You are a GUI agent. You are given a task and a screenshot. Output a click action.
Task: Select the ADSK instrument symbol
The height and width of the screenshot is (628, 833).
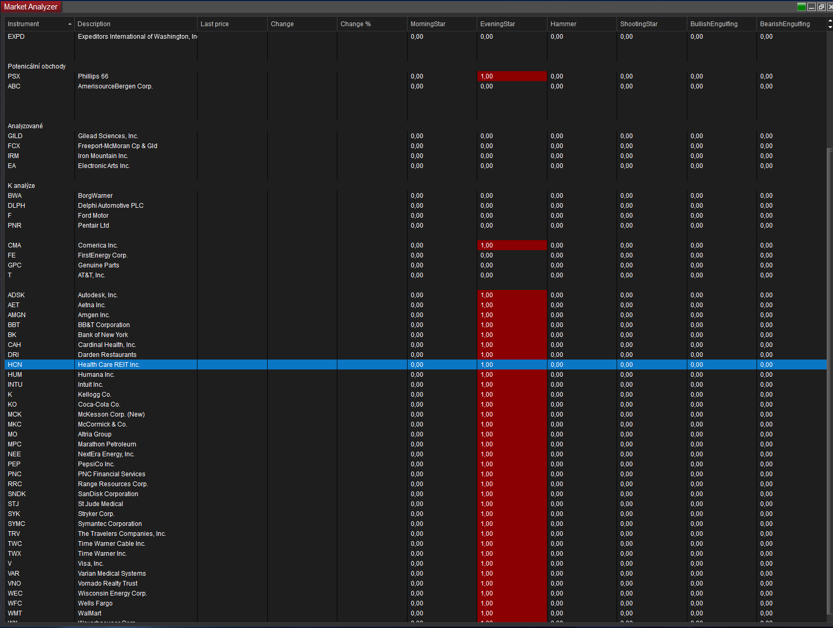tap(16, 295)
